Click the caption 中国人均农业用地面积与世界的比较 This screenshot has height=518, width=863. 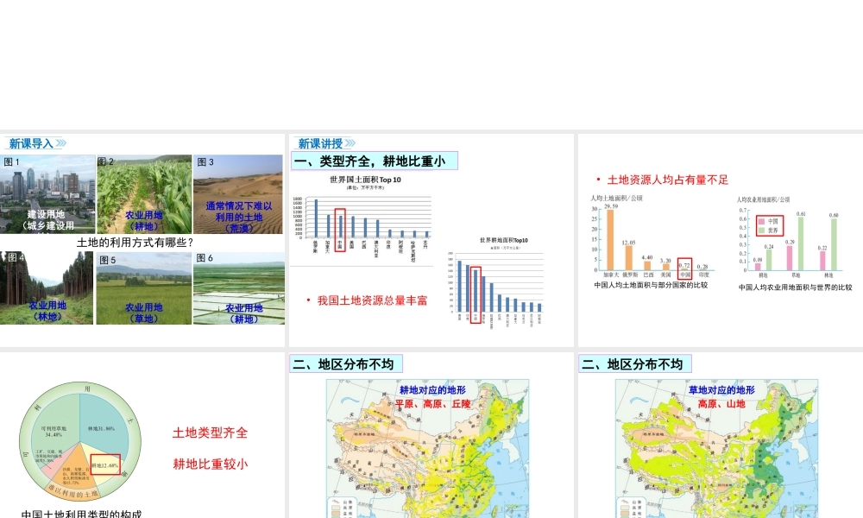pos(796,287)
